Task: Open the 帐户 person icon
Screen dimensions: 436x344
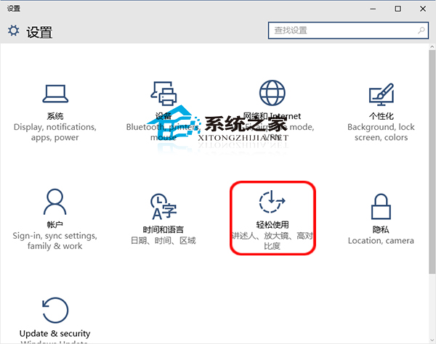Action: pyautogui.click(x=54, y=202)
